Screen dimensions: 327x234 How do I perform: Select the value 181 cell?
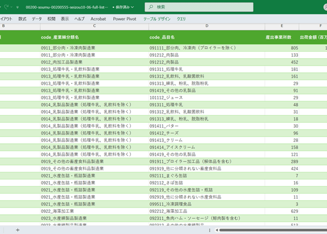tap(282, 69)
